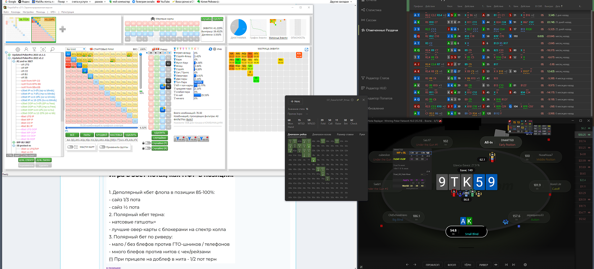Screen dimensions: 594x269
Task: Collapse Updated PokerPro 2021 v1.2 node
Action: 9,58
